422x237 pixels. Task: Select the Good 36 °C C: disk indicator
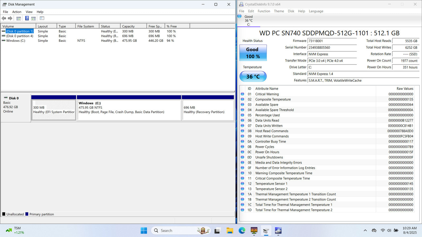pos(248,20)
